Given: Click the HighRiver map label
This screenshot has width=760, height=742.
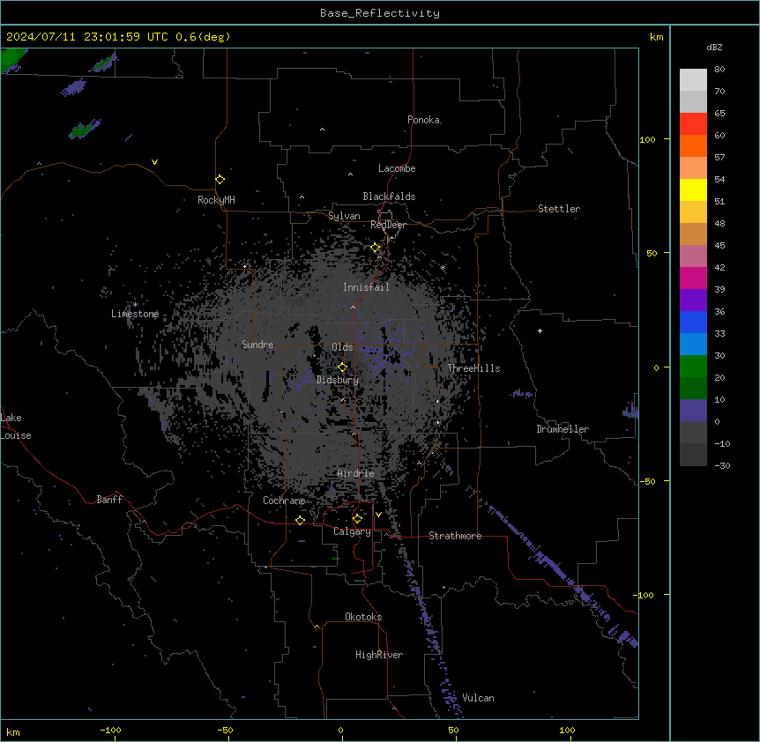Looking at the screenshot, I should click(x=379, y=655).
